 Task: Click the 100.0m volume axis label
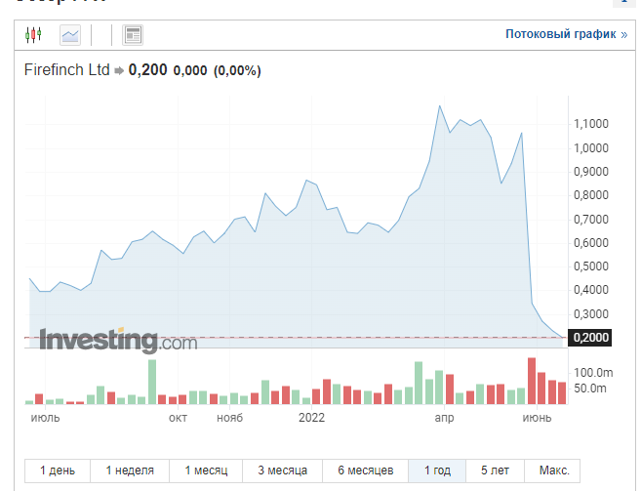(592, 373)
